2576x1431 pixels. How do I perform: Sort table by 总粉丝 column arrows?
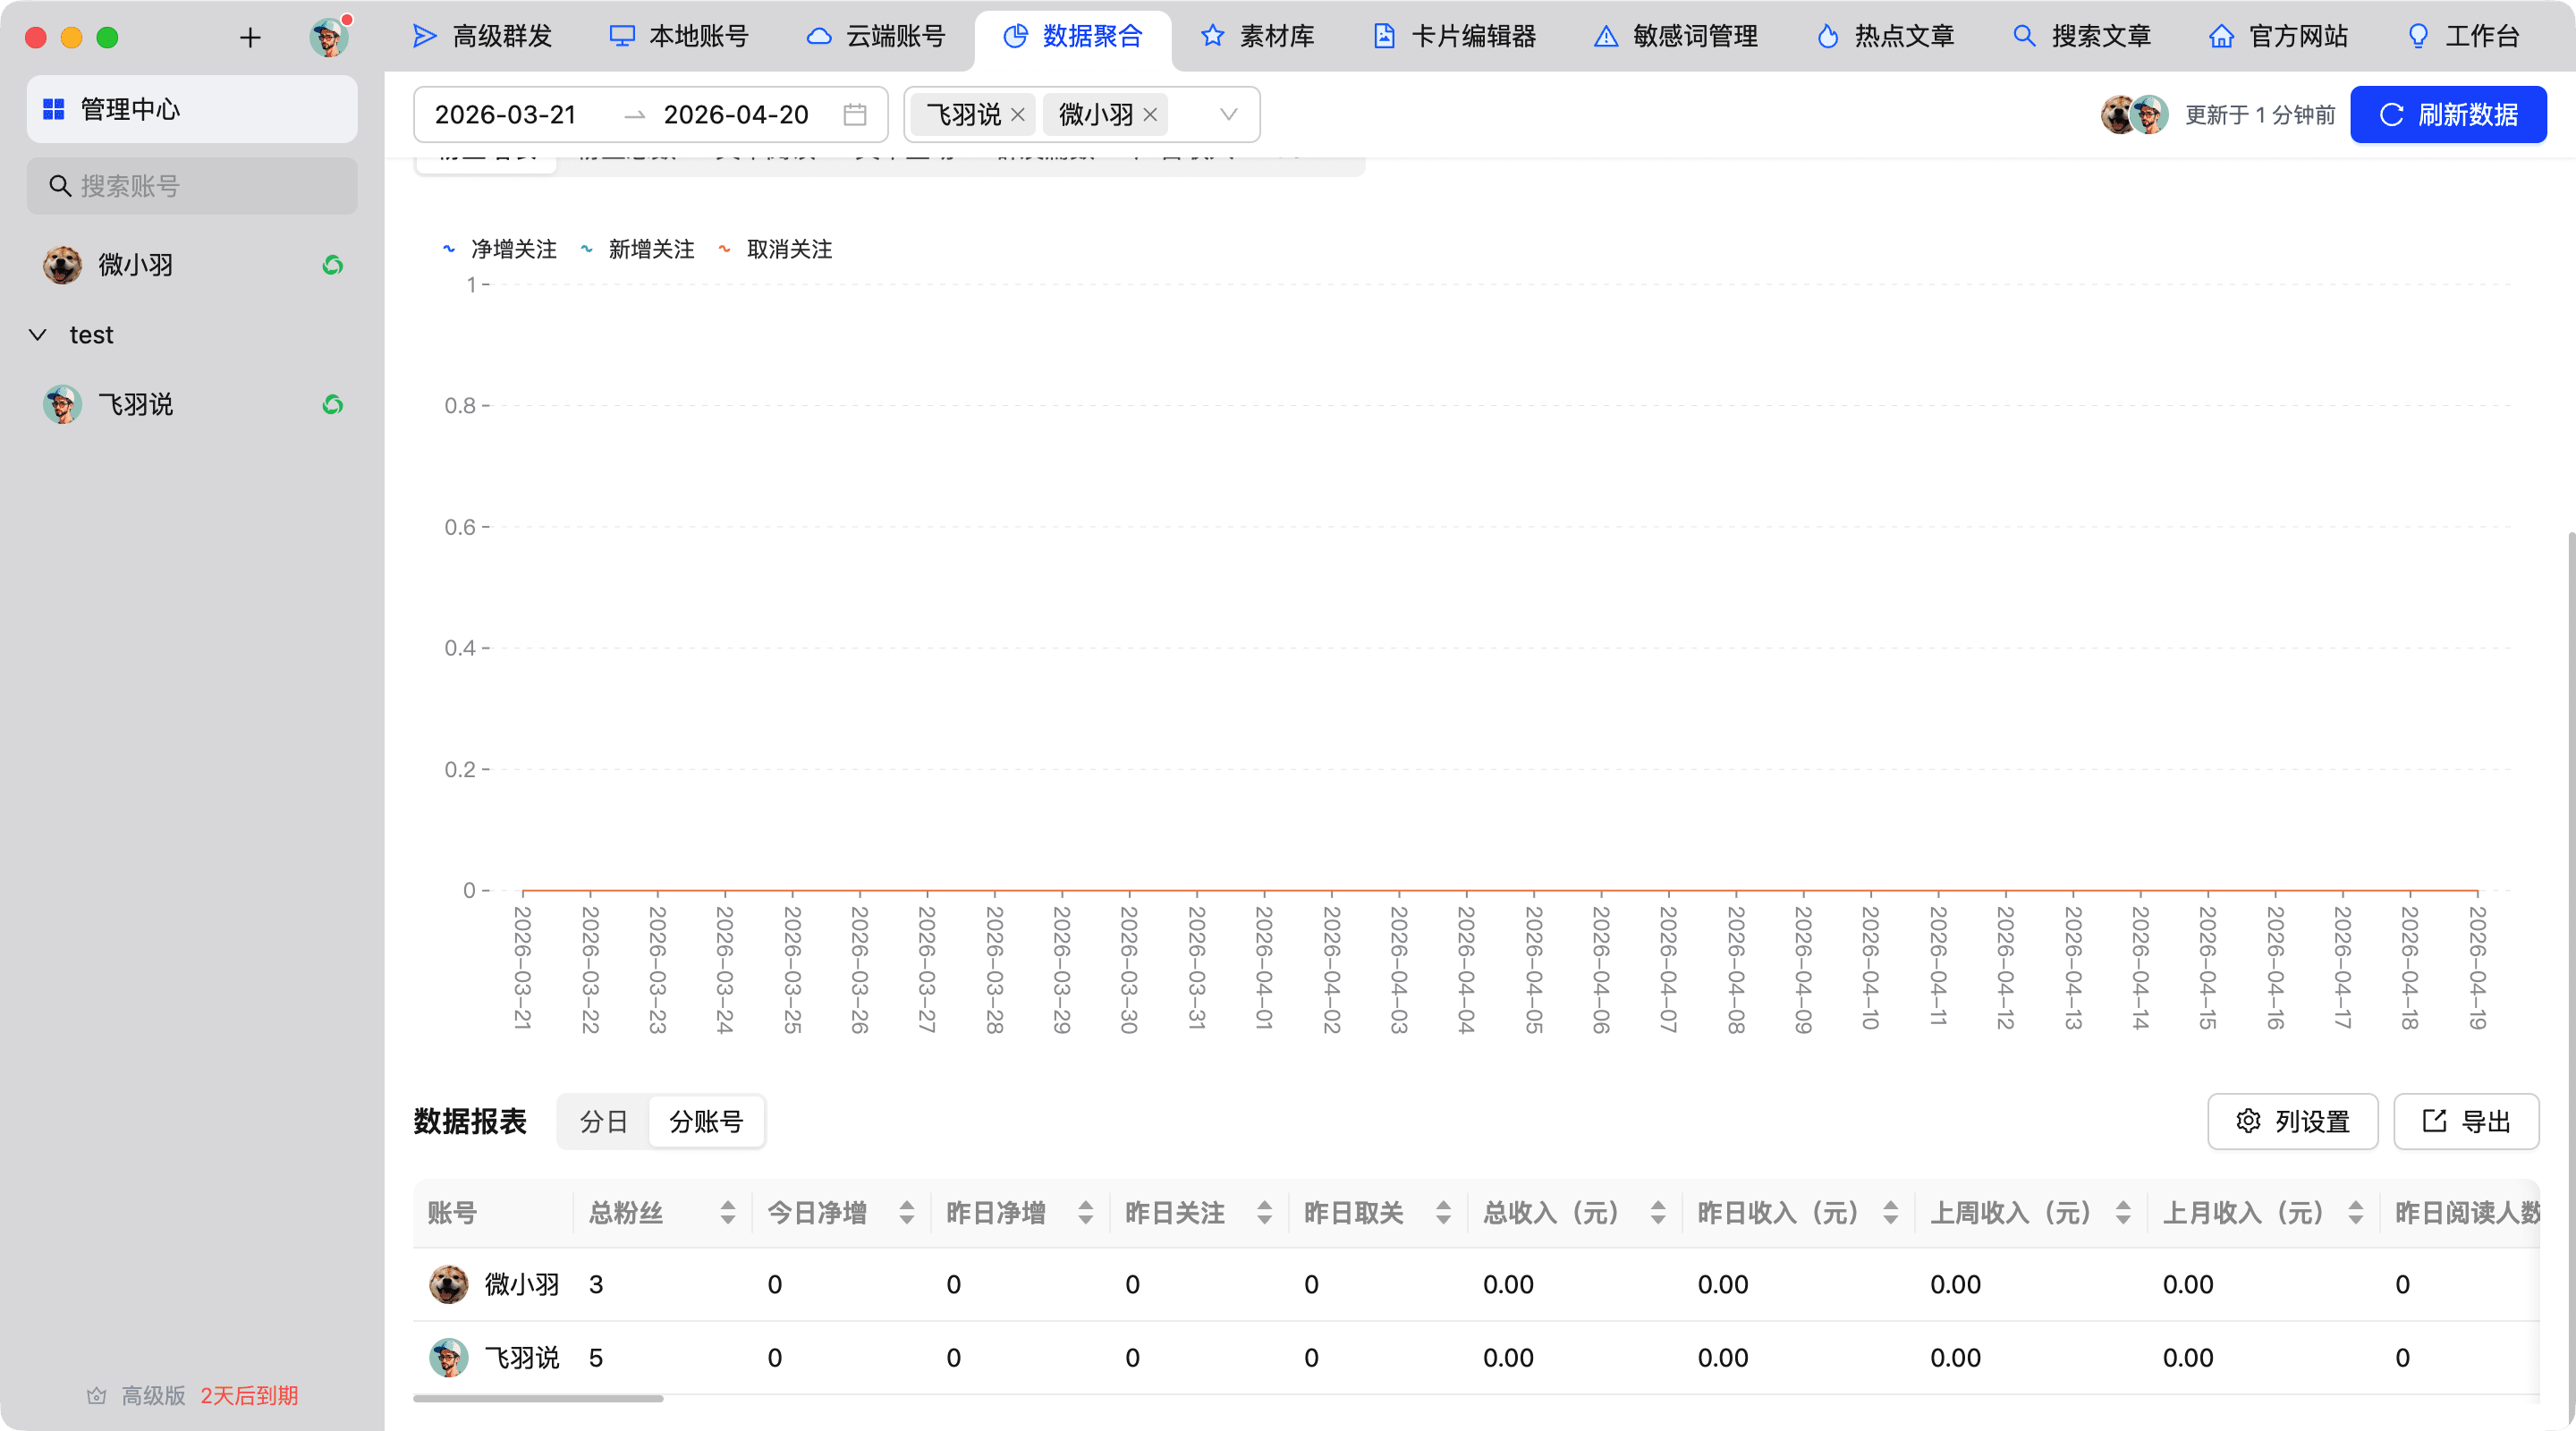(727, 1213)
